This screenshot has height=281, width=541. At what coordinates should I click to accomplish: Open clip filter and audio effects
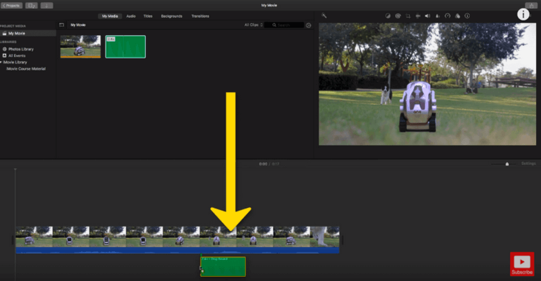tap(458, 16)
